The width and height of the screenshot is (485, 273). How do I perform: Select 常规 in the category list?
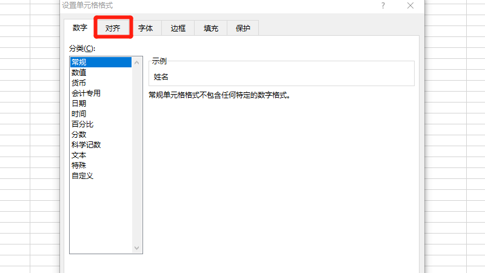[x=79, y=62]
